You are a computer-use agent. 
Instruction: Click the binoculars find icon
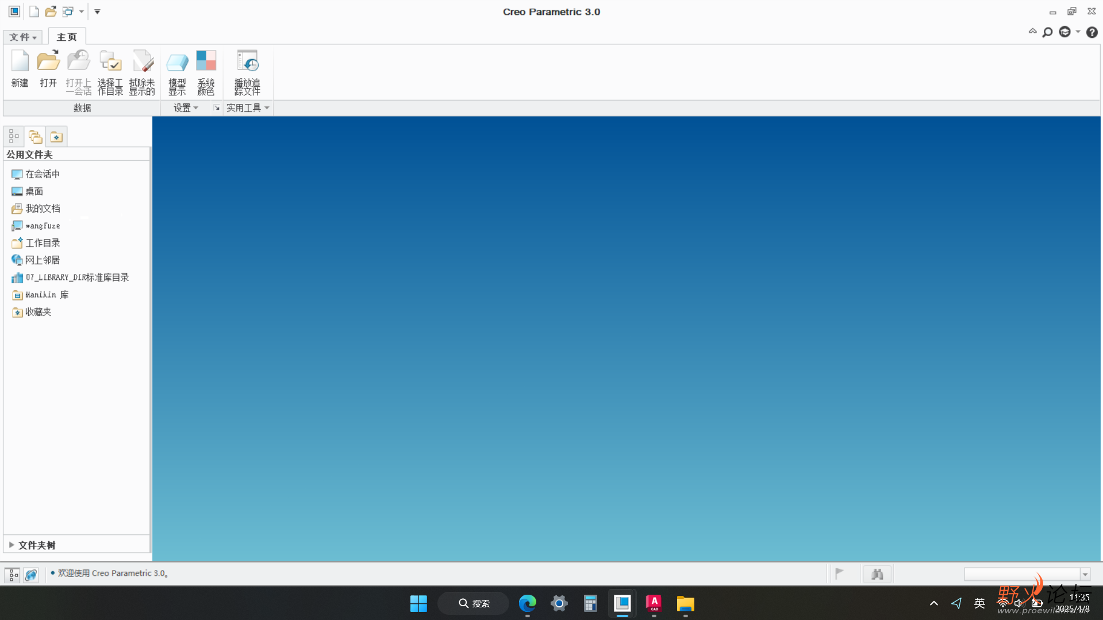[x=877, y=574]
